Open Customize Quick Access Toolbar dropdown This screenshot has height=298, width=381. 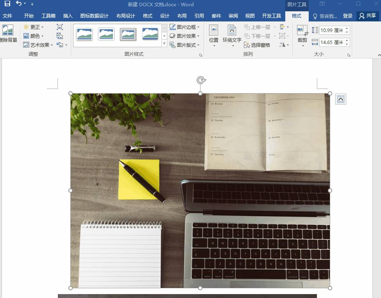tap(32, 4)
